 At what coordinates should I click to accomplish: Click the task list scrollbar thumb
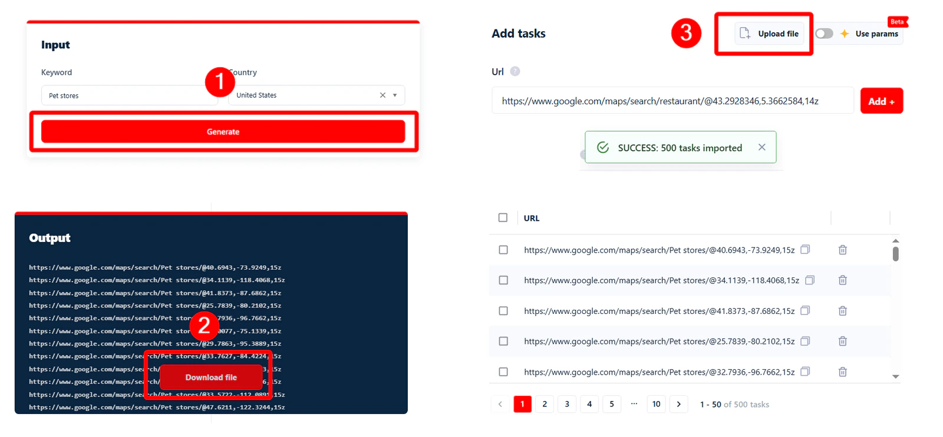tap(895, 254)
